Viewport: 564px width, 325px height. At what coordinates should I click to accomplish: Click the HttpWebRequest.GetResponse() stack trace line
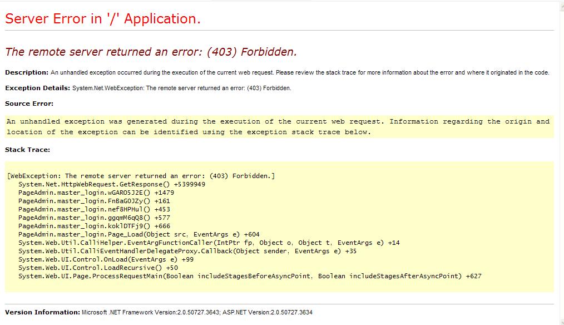[x=111, y=184]
